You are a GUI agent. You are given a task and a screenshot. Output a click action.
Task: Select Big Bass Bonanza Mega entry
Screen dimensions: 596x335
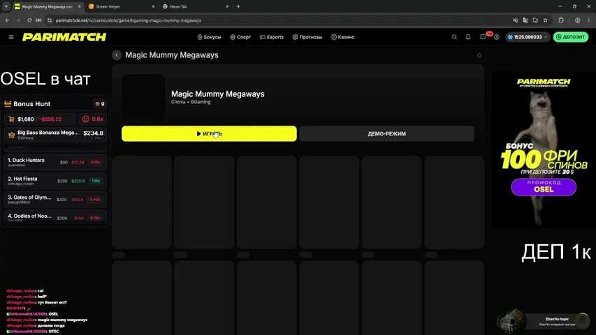click(x=55, y=135)
